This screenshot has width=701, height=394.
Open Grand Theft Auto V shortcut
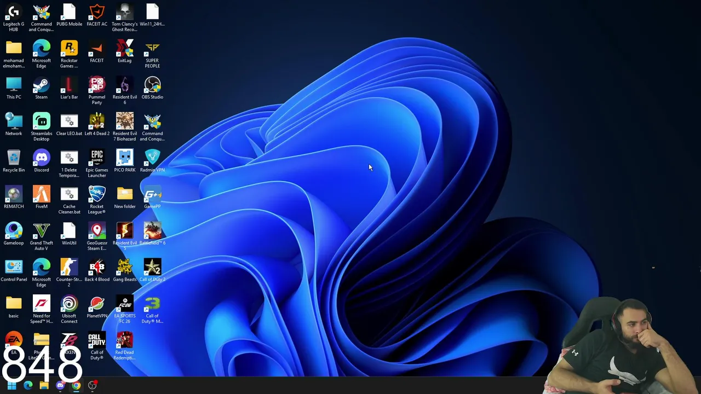41,236
